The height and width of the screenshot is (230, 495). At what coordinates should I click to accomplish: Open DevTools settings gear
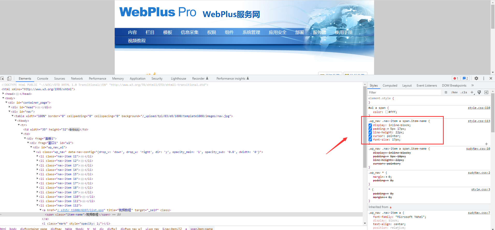pyautogui.click(x=476, y=78)
